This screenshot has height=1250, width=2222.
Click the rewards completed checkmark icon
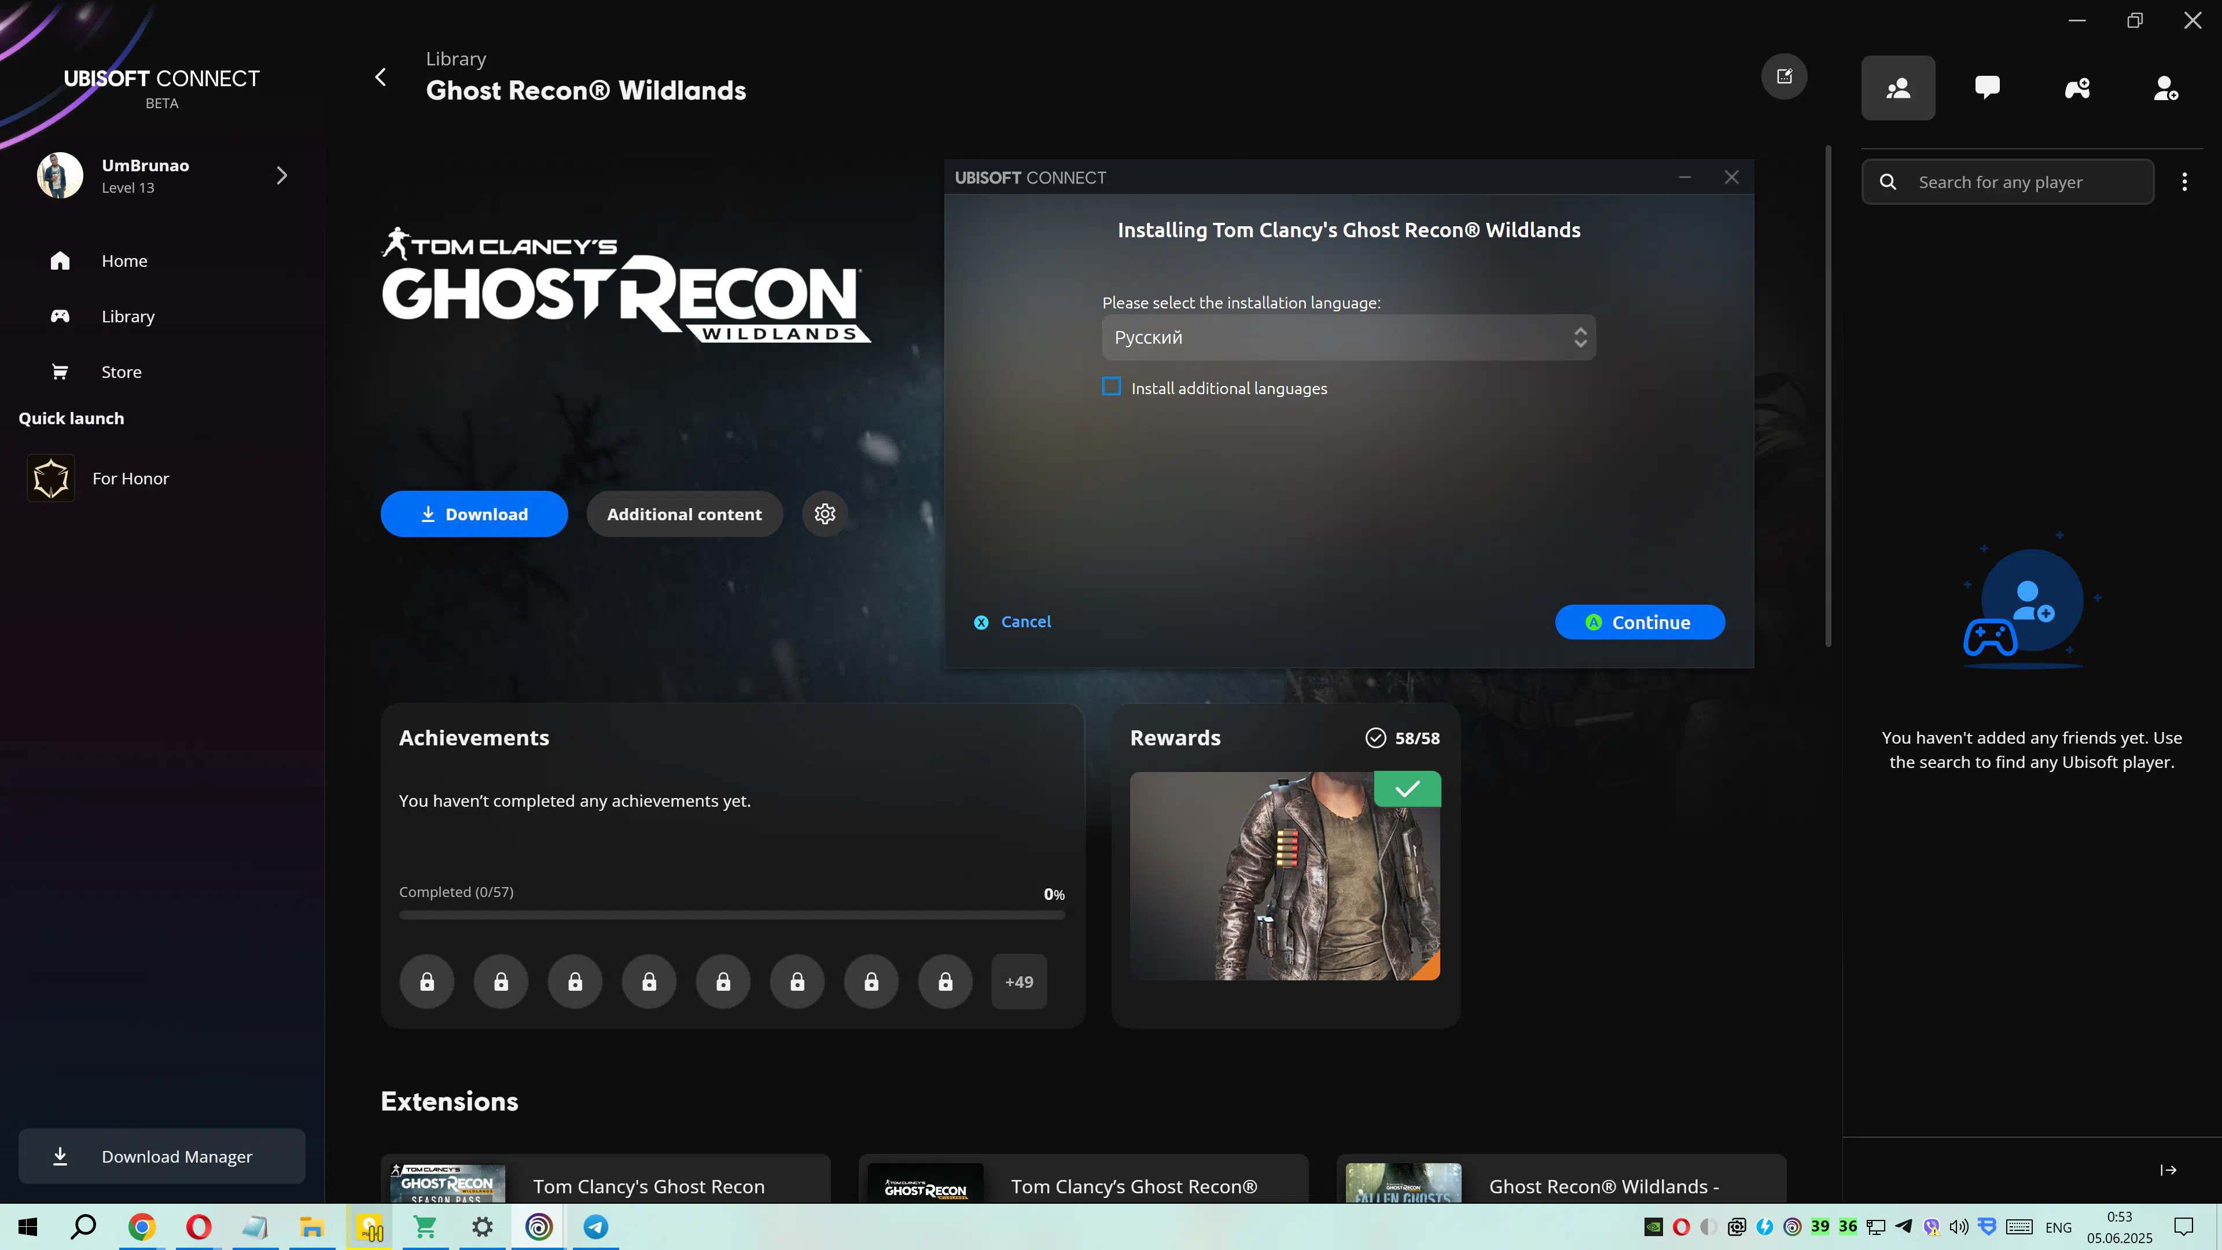coord(1376,738)
